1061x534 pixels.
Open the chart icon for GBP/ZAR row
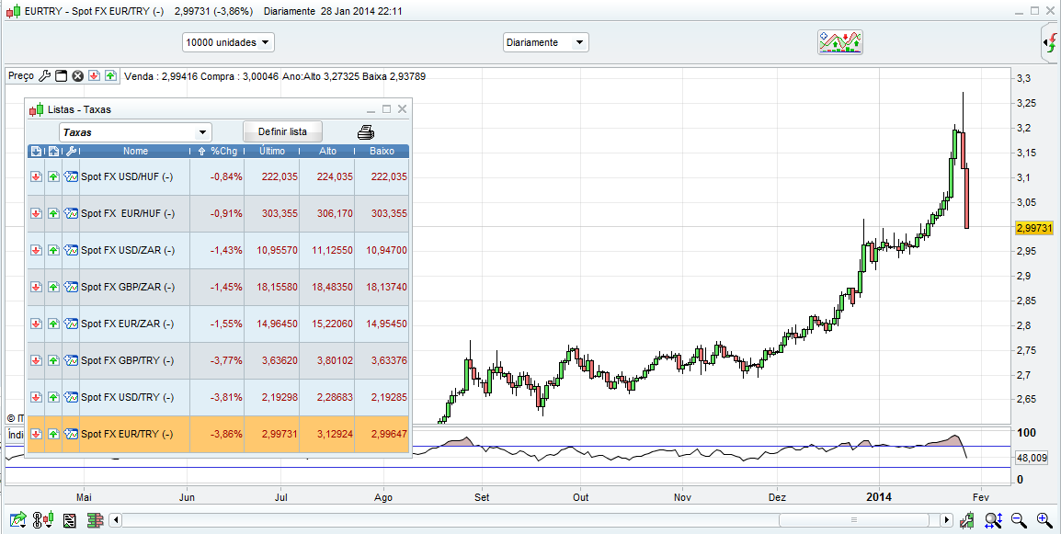point(71,287)
